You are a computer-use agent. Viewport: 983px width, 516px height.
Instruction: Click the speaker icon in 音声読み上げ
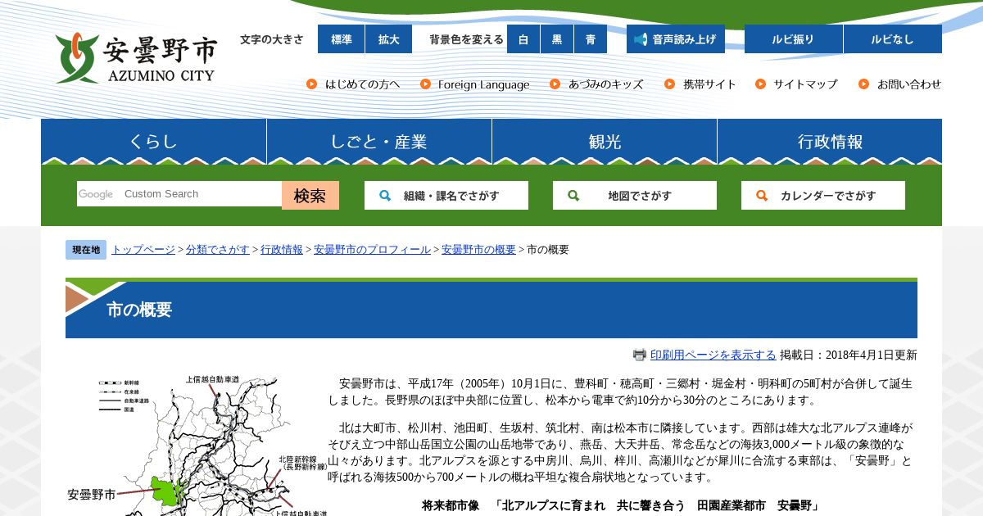[641, 39]
